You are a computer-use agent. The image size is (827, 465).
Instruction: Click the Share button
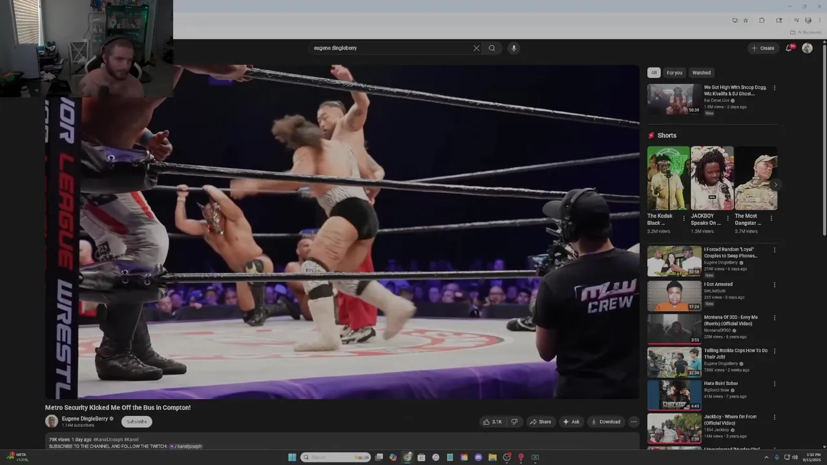point(540,422)
